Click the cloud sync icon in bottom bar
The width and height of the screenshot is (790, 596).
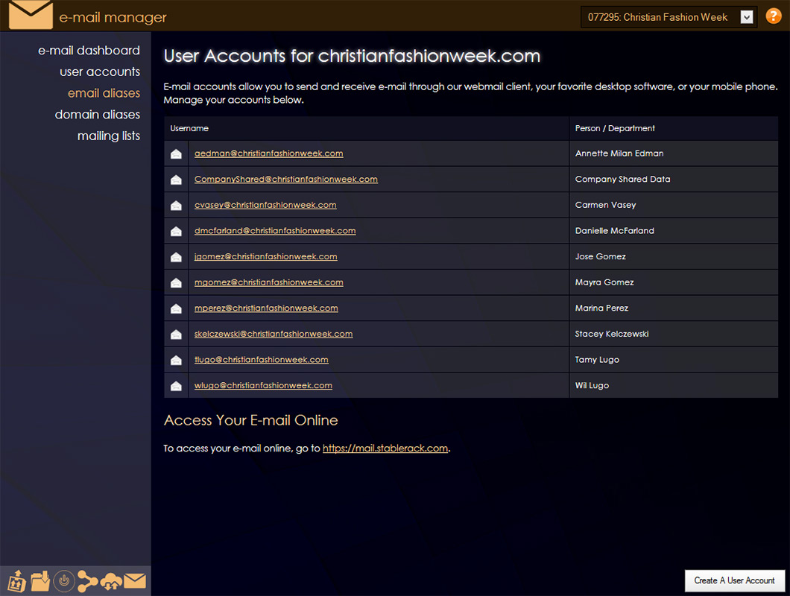(111, 580)
